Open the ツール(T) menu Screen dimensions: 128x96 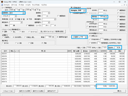click(x=28, y=5)
